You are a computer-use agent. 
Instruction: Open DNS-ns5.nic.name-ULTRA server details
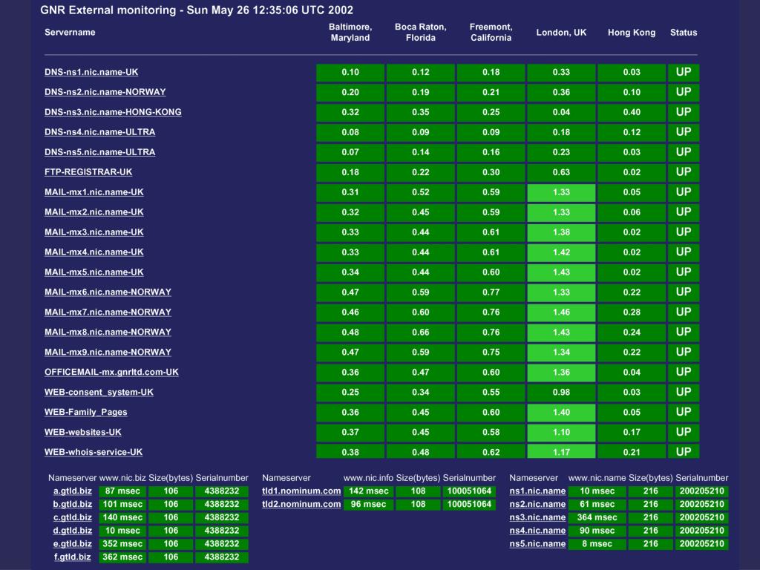coord(100,152)
